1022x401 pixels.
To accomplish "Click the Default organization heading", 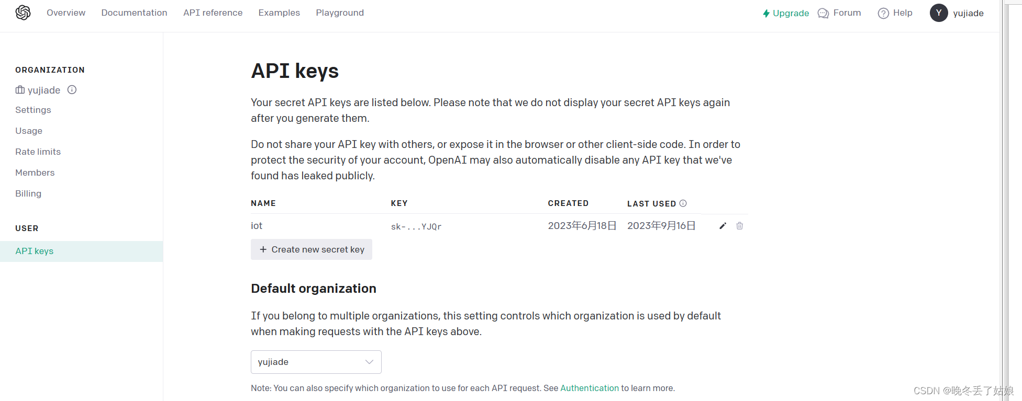I will 314,288.
